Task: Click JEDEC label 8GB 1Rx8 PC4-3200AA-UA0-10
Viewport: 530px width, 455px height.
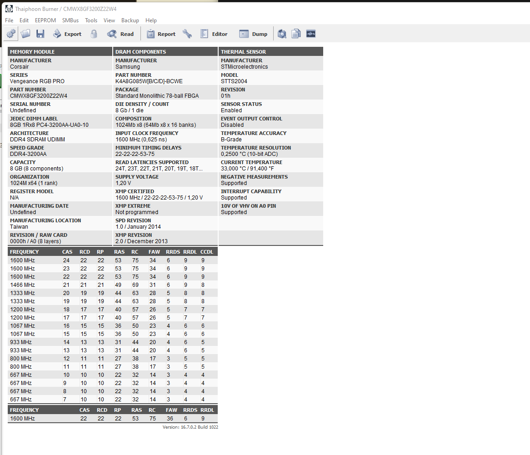Action: (x=50, y=125)
